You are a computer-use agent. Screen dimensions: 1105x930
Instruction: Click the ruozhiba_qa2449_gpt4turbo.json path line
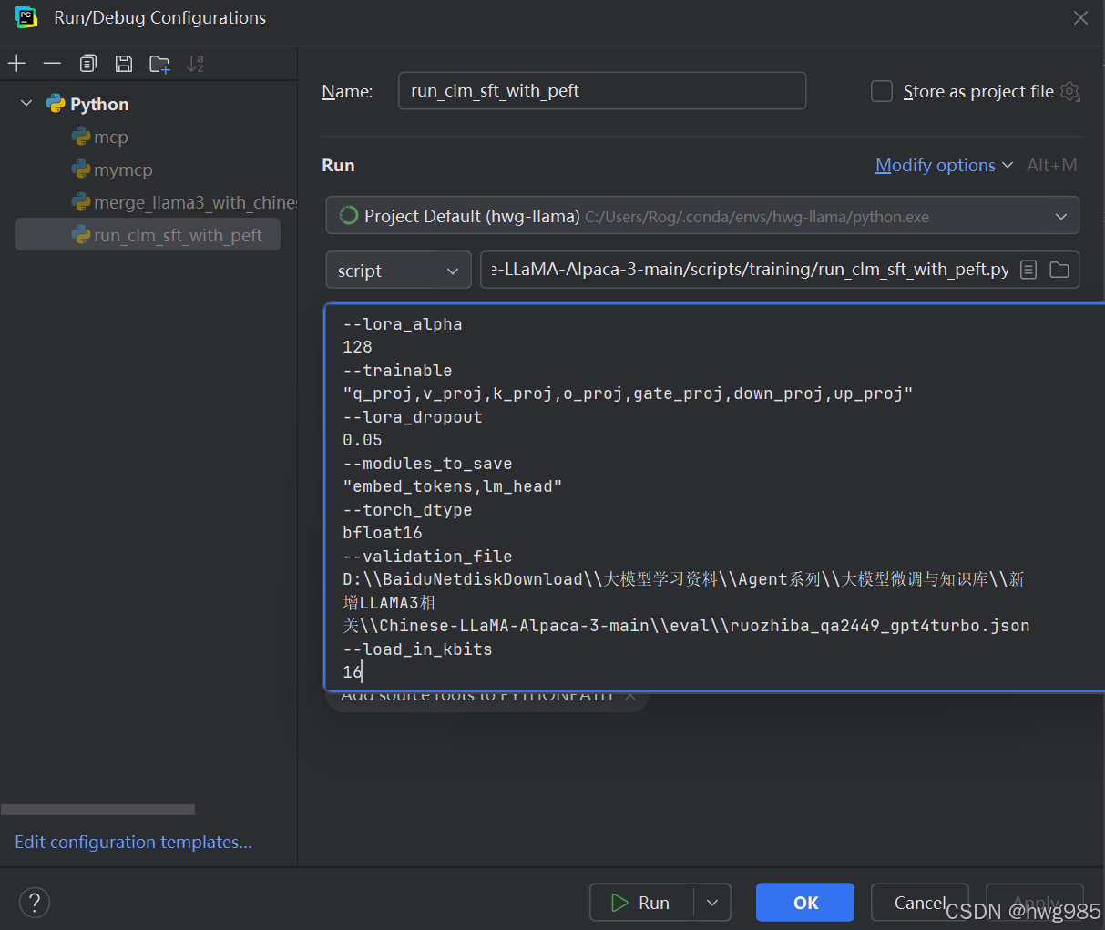(686, 626)
